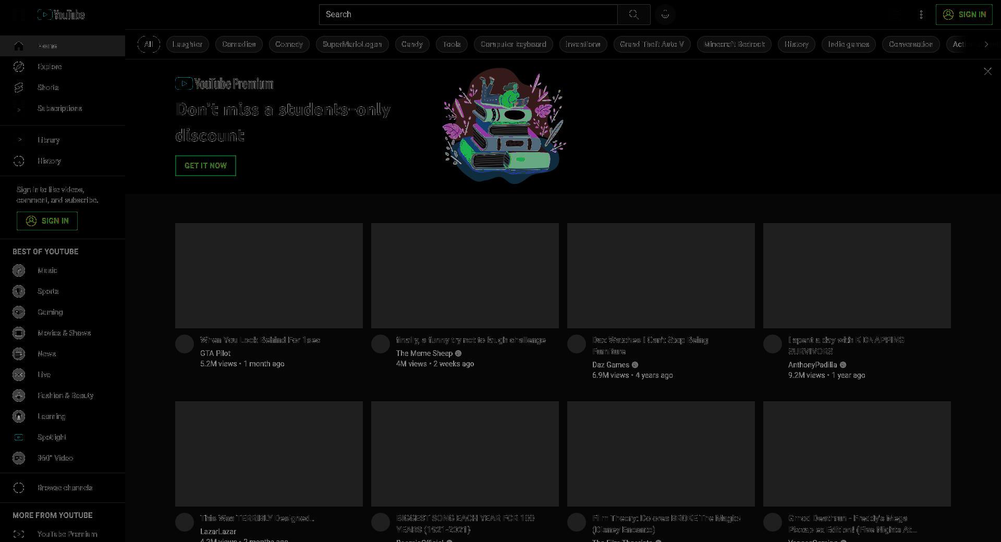Viewport: 1001px width, 542px height.
Task: Click the GTA Pilot channel avatar
Action: point(185,344)
